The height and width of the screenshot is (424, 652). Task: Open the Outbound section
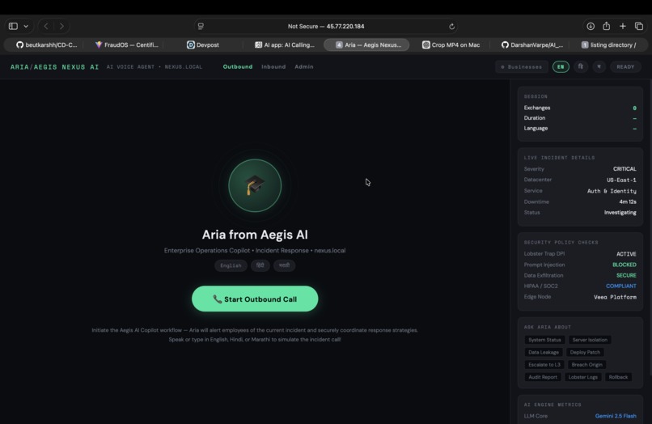click(238, 66)
